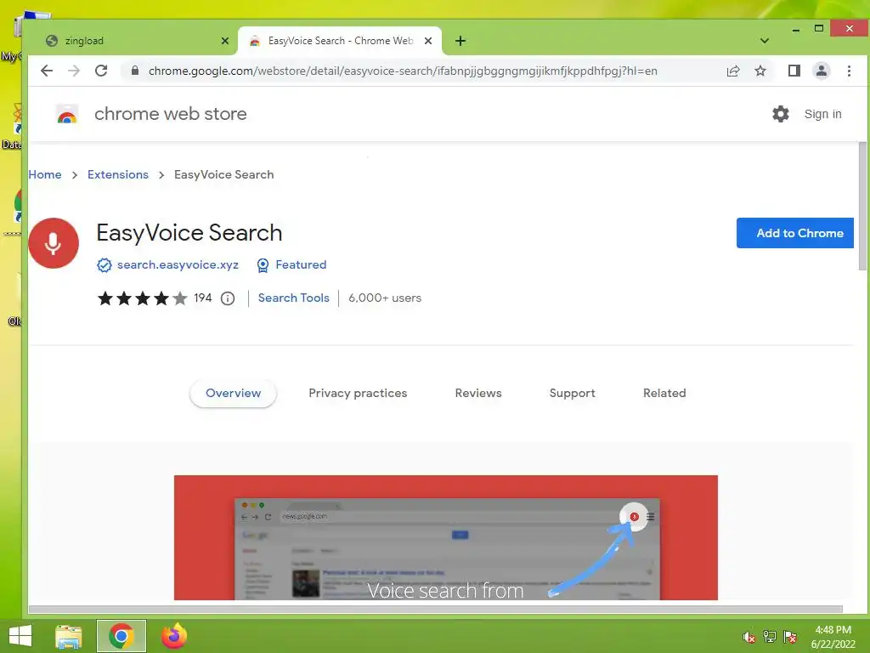Click the voice search screenshot preview
870x653 pixels.
[445, 537]
